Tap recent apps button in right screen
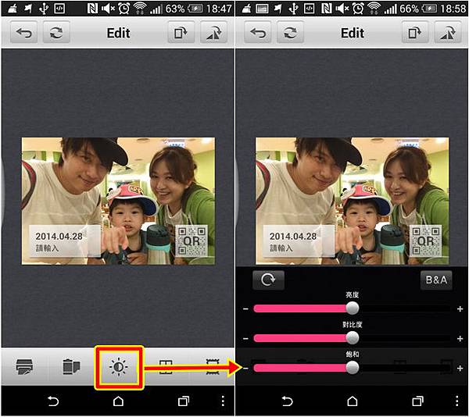This screenshot has height=417, width=469. pyautogui.click(x=417, y=401)
